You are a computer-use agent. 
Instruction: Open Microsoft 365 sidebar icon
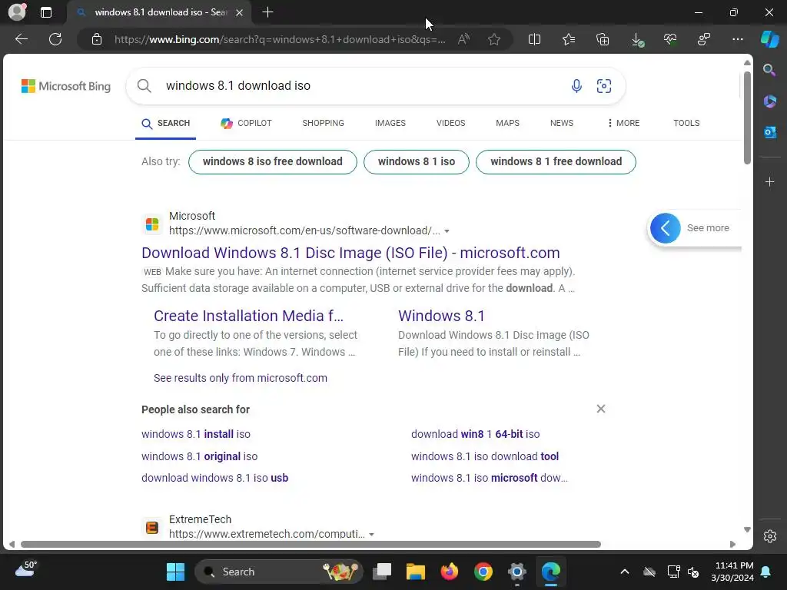pyautogui.click(x=769, y=101)
